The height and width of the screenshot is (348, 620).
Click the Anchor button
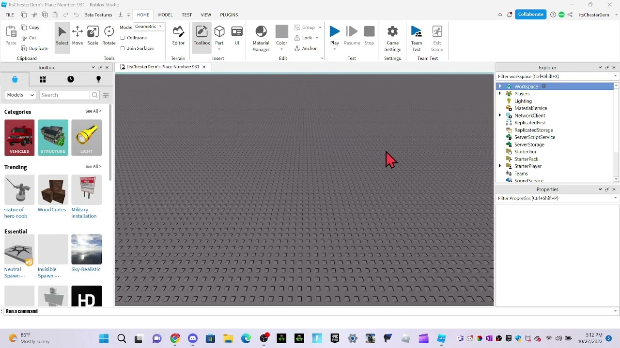coord(306,48)
